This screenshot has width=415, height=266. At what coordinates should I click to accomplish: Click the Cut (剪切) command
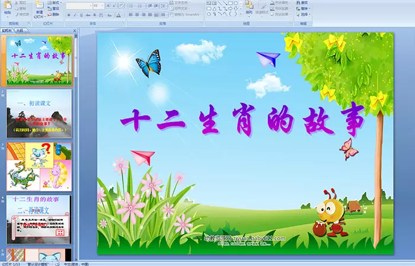(20, 2)
